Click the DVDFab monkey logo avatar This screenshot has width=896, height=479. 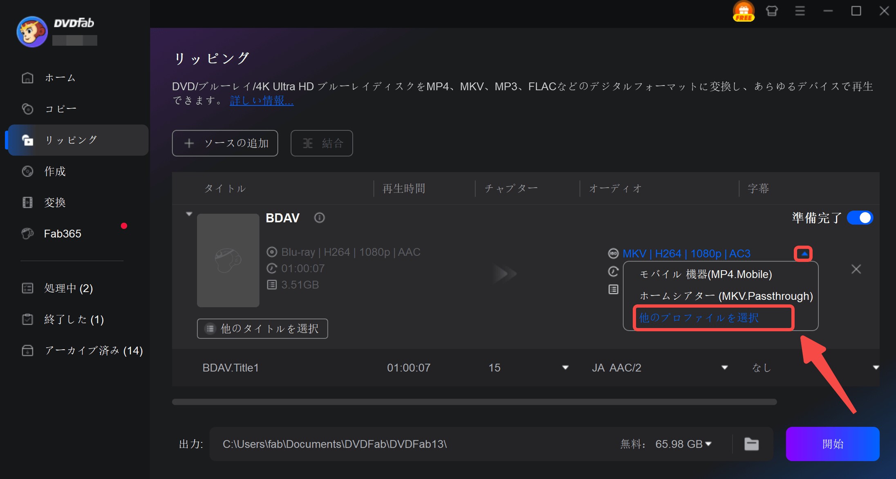(x=32, y=32)
